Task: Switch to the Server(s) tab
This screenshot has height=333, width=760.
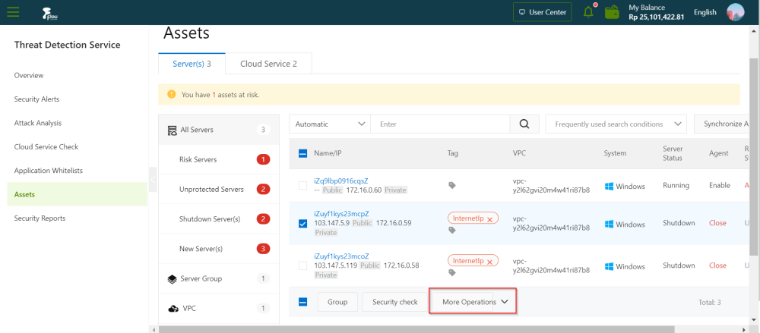Action: (x=192, y=64)
